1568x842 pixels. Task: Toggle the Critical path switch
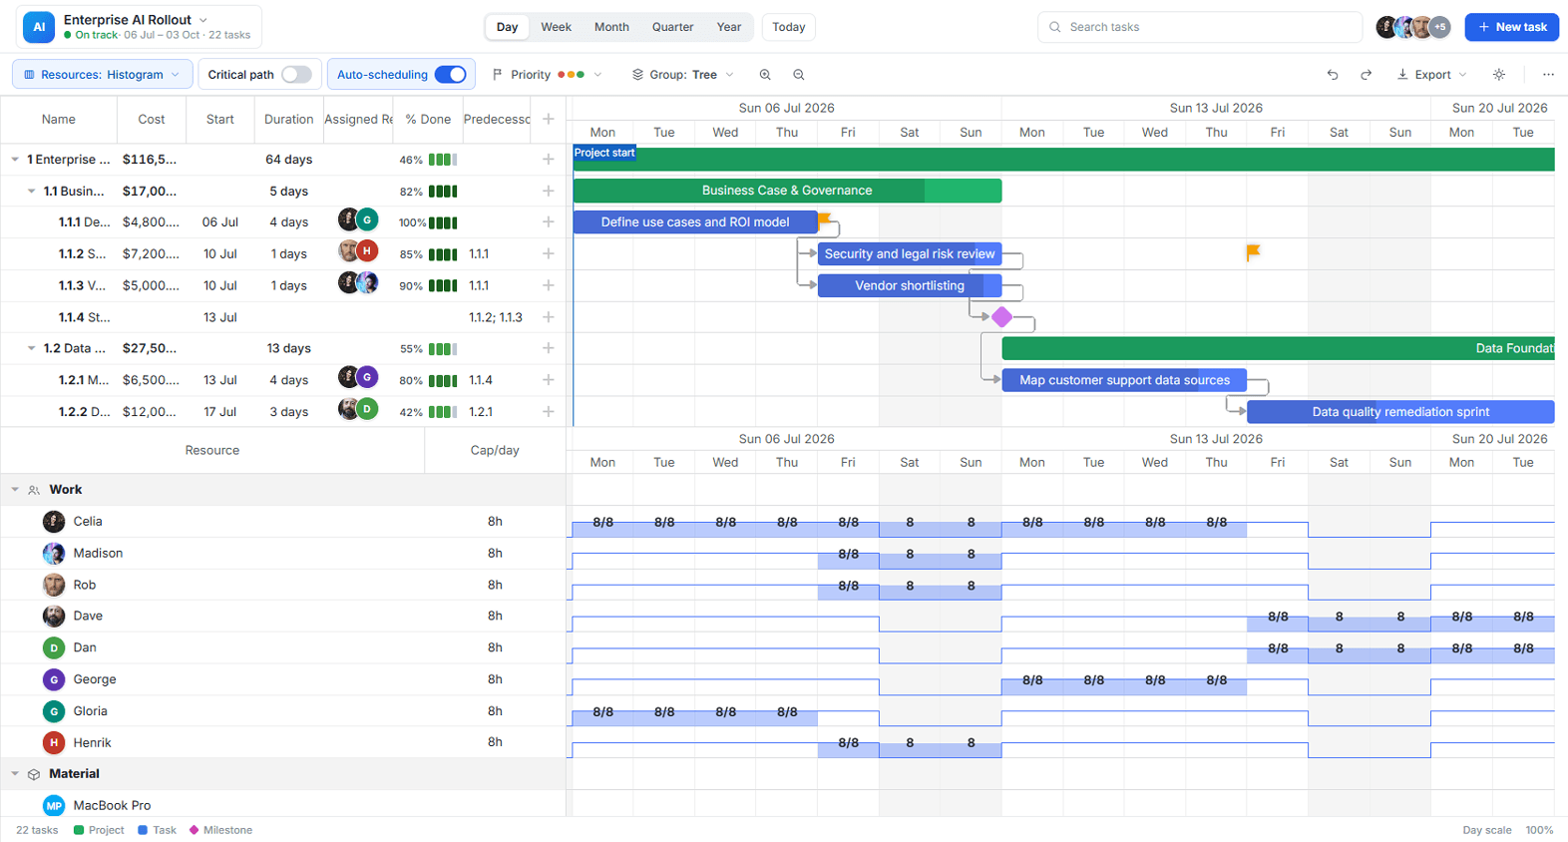[x=296, y=75]
